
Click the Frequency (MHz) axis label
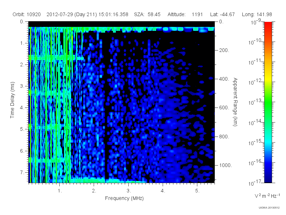[124, 198]
